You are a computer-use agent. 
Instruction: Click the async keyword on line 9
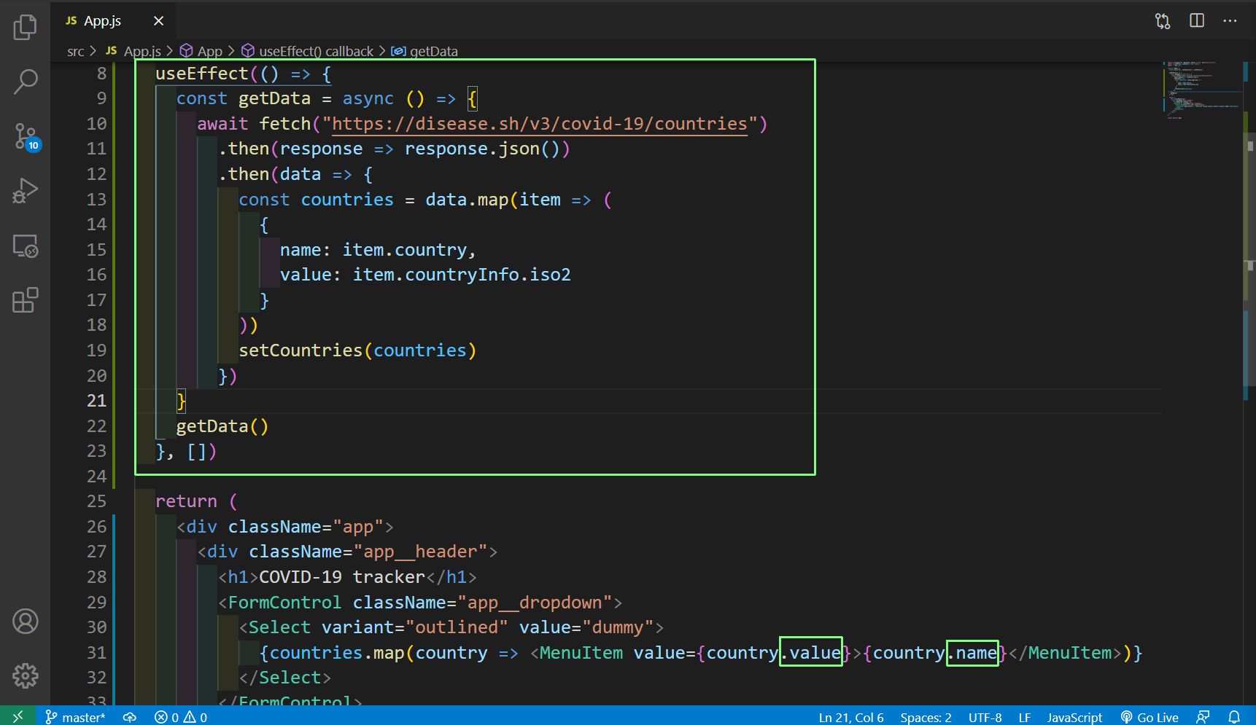368,98
